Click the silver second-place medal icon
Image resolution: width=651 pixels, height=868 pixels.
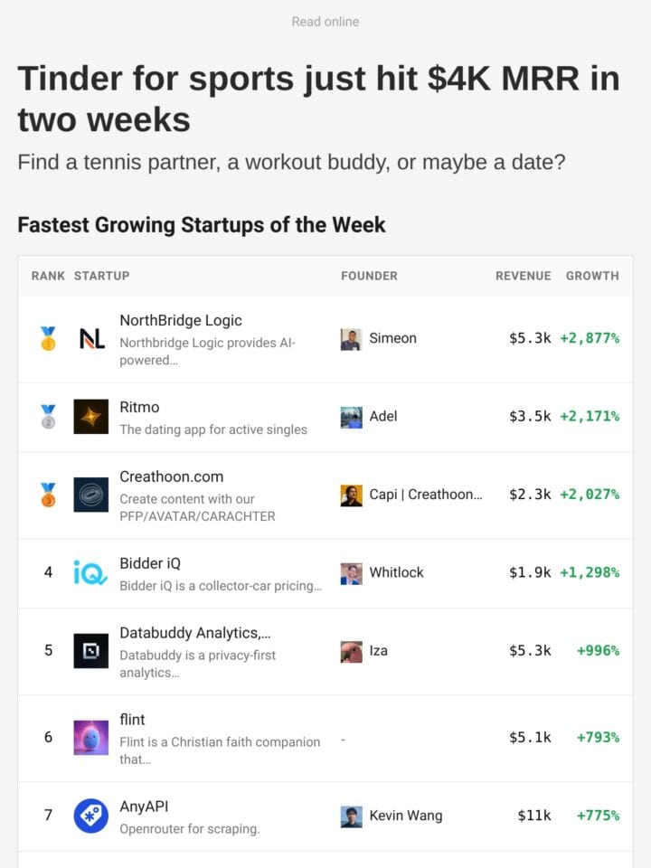click(48, 416)
